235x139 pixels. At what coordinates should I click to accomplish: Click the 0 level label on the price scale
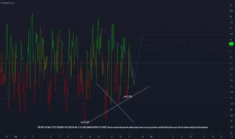pyautogui.click(x=231, y=63)
